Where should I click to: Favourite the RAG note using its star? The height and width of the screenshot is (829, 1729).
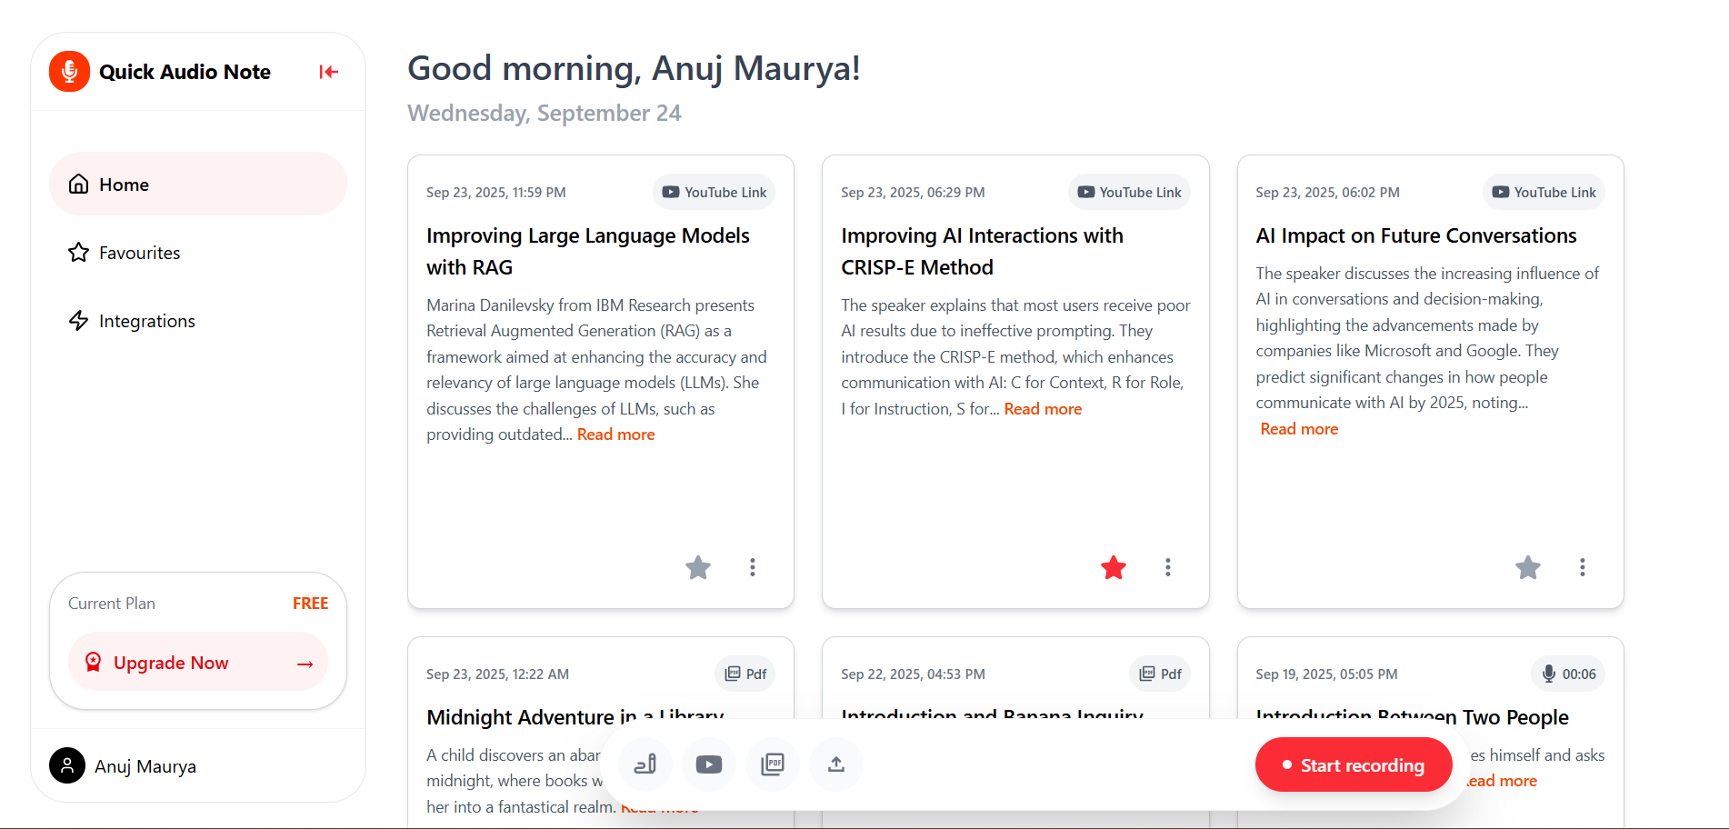pyautogui.click(x=698, y=567)
